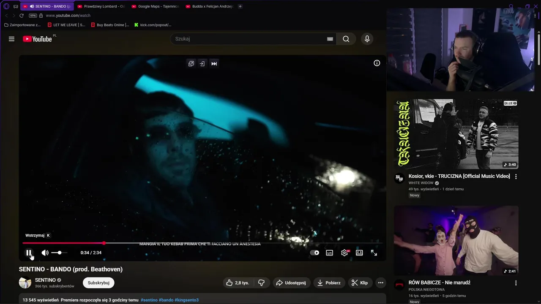Toggle the VPN badge in the address bar
This screenshot has width=541, height=304.
33,16
